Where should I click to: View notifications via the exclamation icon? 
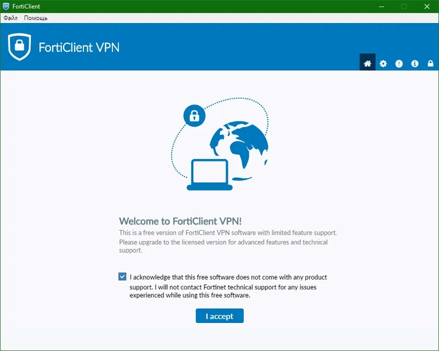[x=398, y=63]
